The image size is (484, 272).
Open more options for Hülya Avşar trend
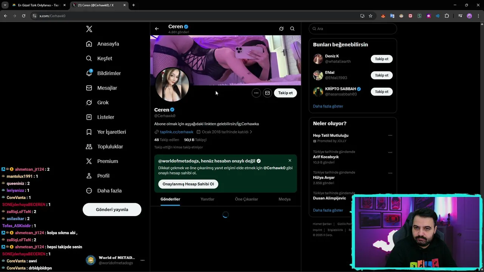pyautogui.click(x=390, y=173)
